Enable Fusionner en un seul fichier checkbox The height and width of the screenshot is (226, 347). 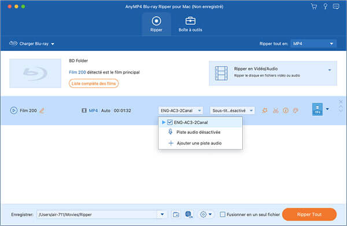[x=223, y=214]
